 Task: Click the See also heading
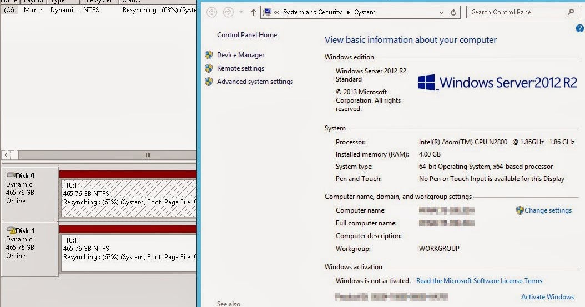pyautogui.click(x=228, y=304)
